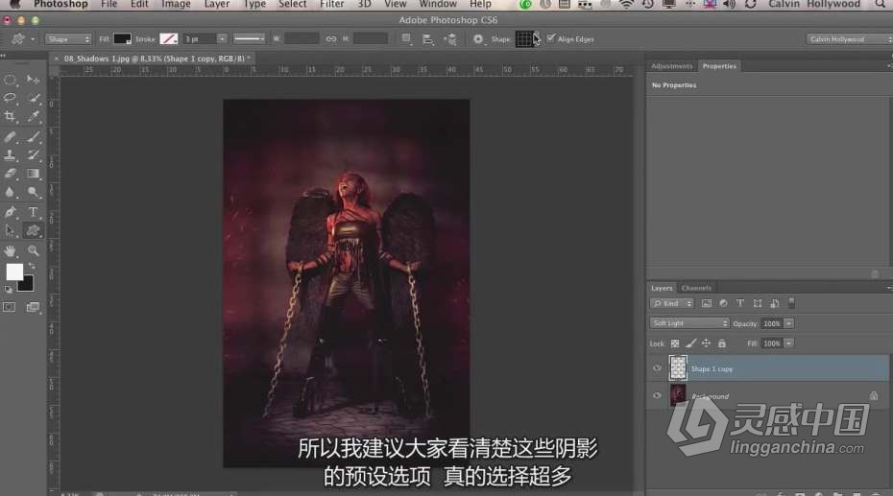The width and height of the screenshot is (893, 496).
Task: Select the Move tool
Action: click(x=33, y=80)
